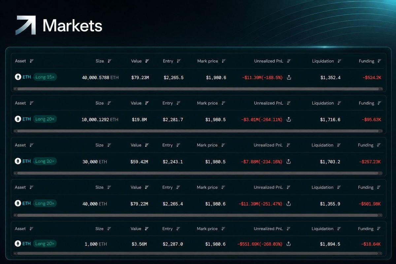Sort by Asset in the 30,000 ETH table
Image resolution: width=396 pixels, height=264 pixels.
[x=31, y=145]
